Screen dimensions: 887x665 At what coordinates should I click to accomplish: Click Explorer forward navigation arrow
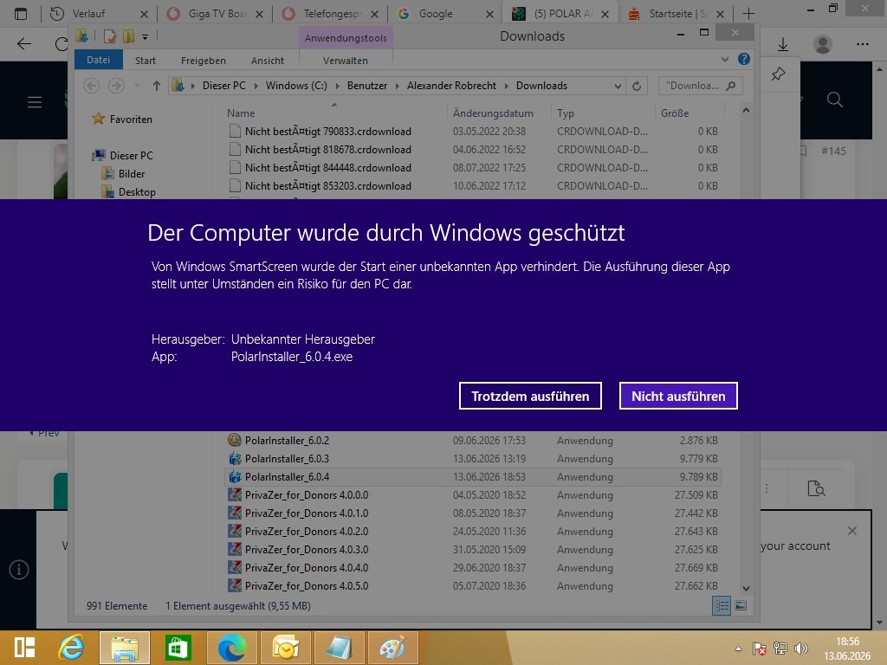(x=116, y=86)
